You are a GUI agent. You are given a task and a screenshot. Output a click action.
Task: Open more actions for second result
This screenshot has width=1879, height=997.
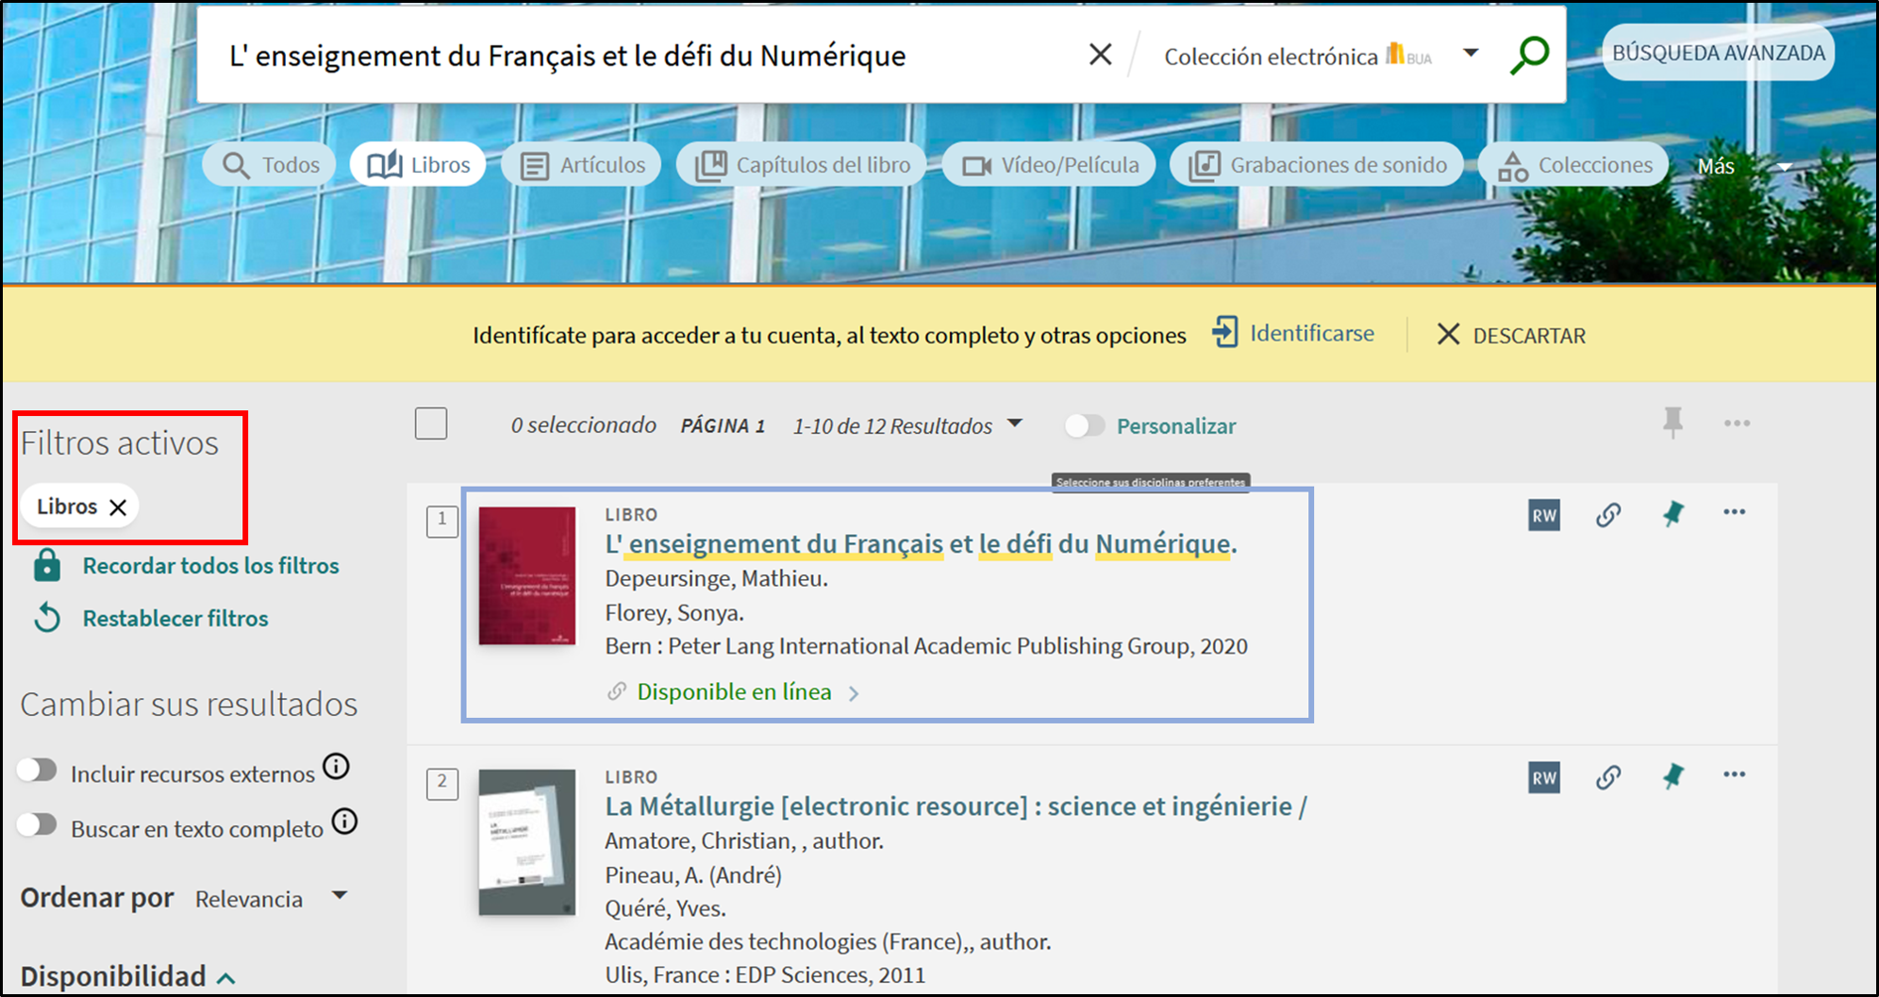click(1734, 775)
